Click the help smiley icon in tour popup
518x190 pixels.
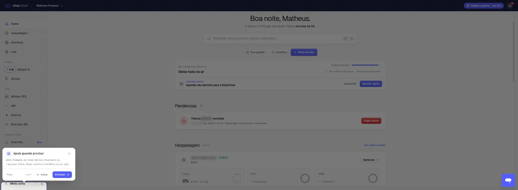[9, 154]
